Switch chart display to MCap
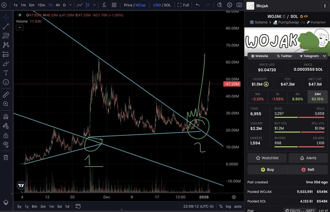Screen dimensions: 330x212 (140, 5)
